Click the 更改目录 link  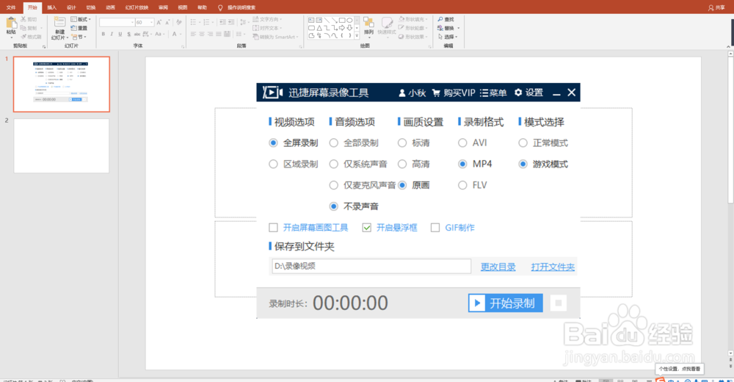pyautogui.click(x=498, y=267)
